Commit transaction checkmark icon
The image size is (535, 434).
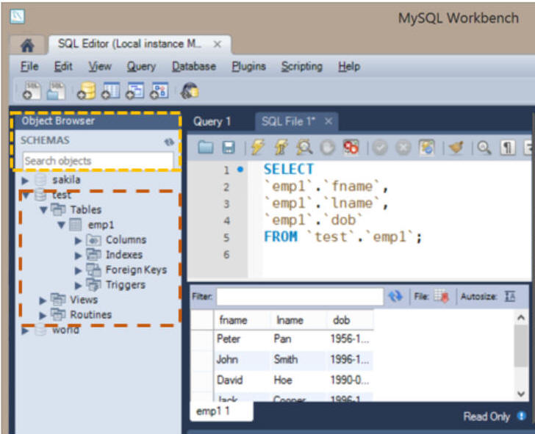tap(380, 148)
